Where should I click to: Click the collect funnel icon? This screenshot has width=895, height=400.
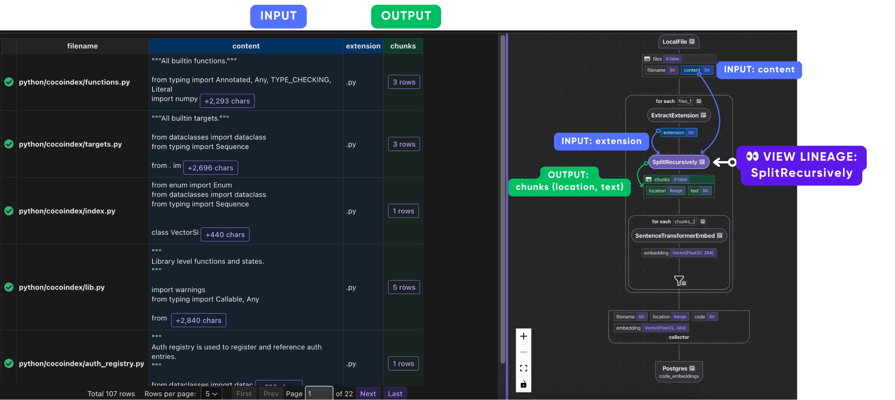click(x=679, y=281)
